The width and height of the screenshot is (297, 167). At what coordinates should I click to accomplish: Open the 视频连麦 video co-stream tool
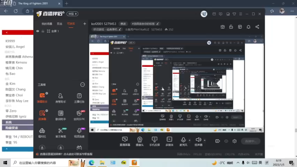(79, 132)
